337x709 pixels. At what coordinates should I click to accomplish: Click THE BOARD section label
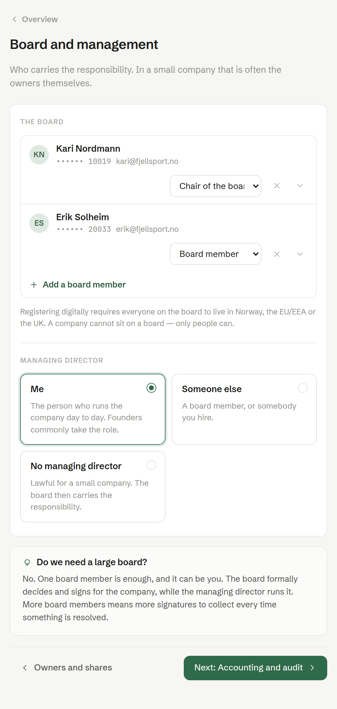coord(42,122)
